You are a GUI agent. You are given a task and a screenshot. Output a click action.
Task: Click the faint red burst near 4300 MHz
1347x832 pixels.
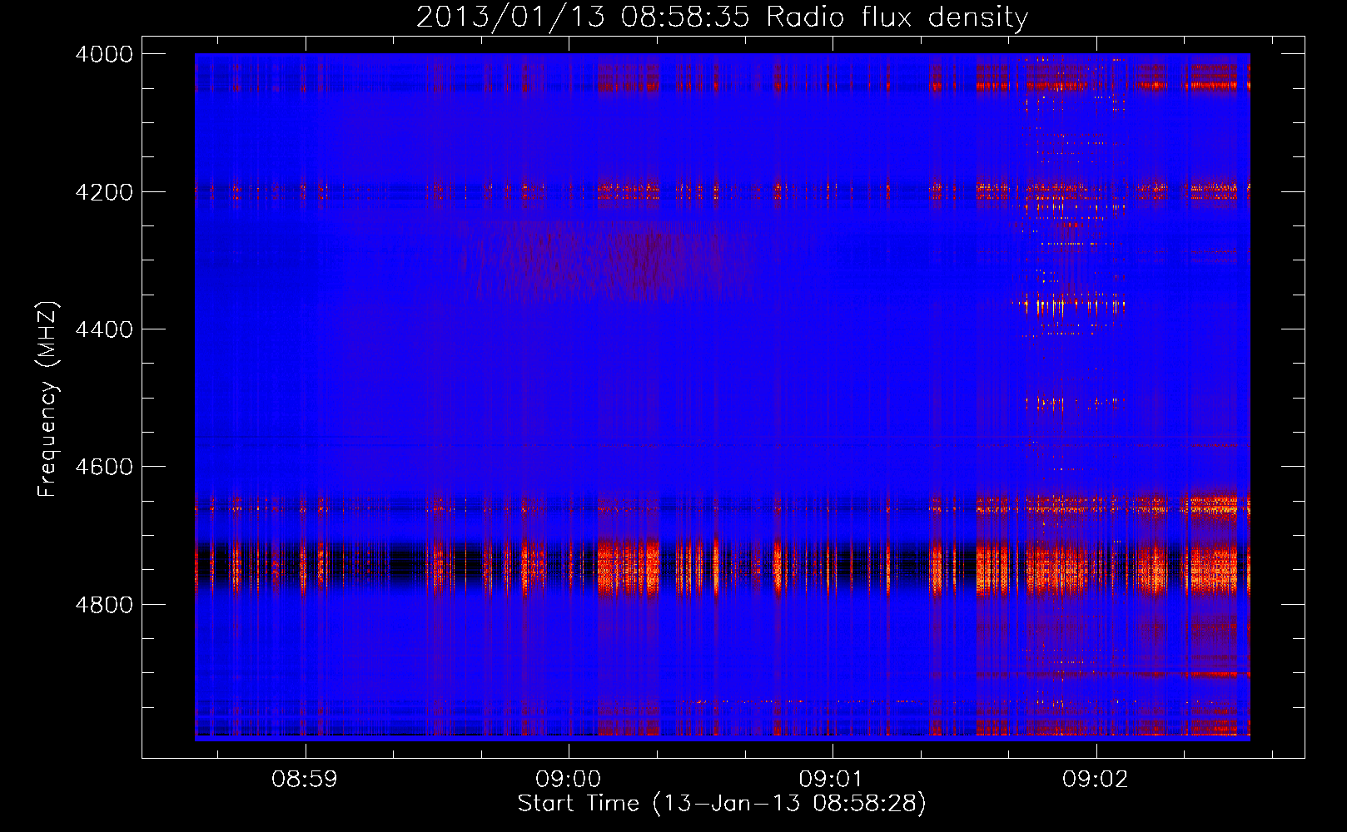608,260
